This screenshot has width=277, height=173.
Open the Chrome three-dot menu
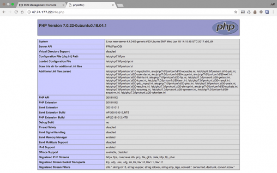(x=273, y=12)
